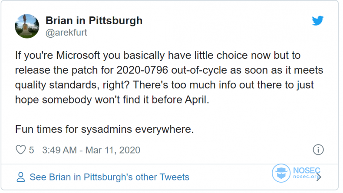The height and width of the screenshot is (193, 343).
Task: Click the phrase "quality standards, right?"
Action: click(72, 85)
